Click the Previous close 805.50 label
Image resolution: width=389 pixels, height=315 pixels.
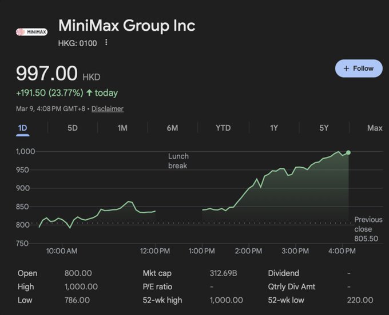coord(368,229)
